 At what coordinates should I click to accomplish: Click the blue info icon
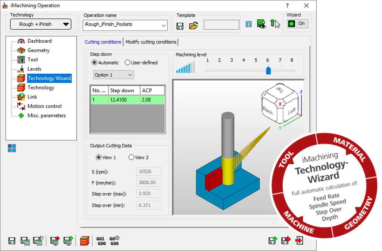point(249,24)
